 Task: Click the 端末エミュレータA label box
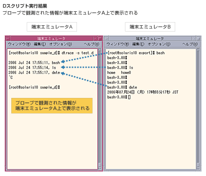pyautogui.click(x=52, y=27)
